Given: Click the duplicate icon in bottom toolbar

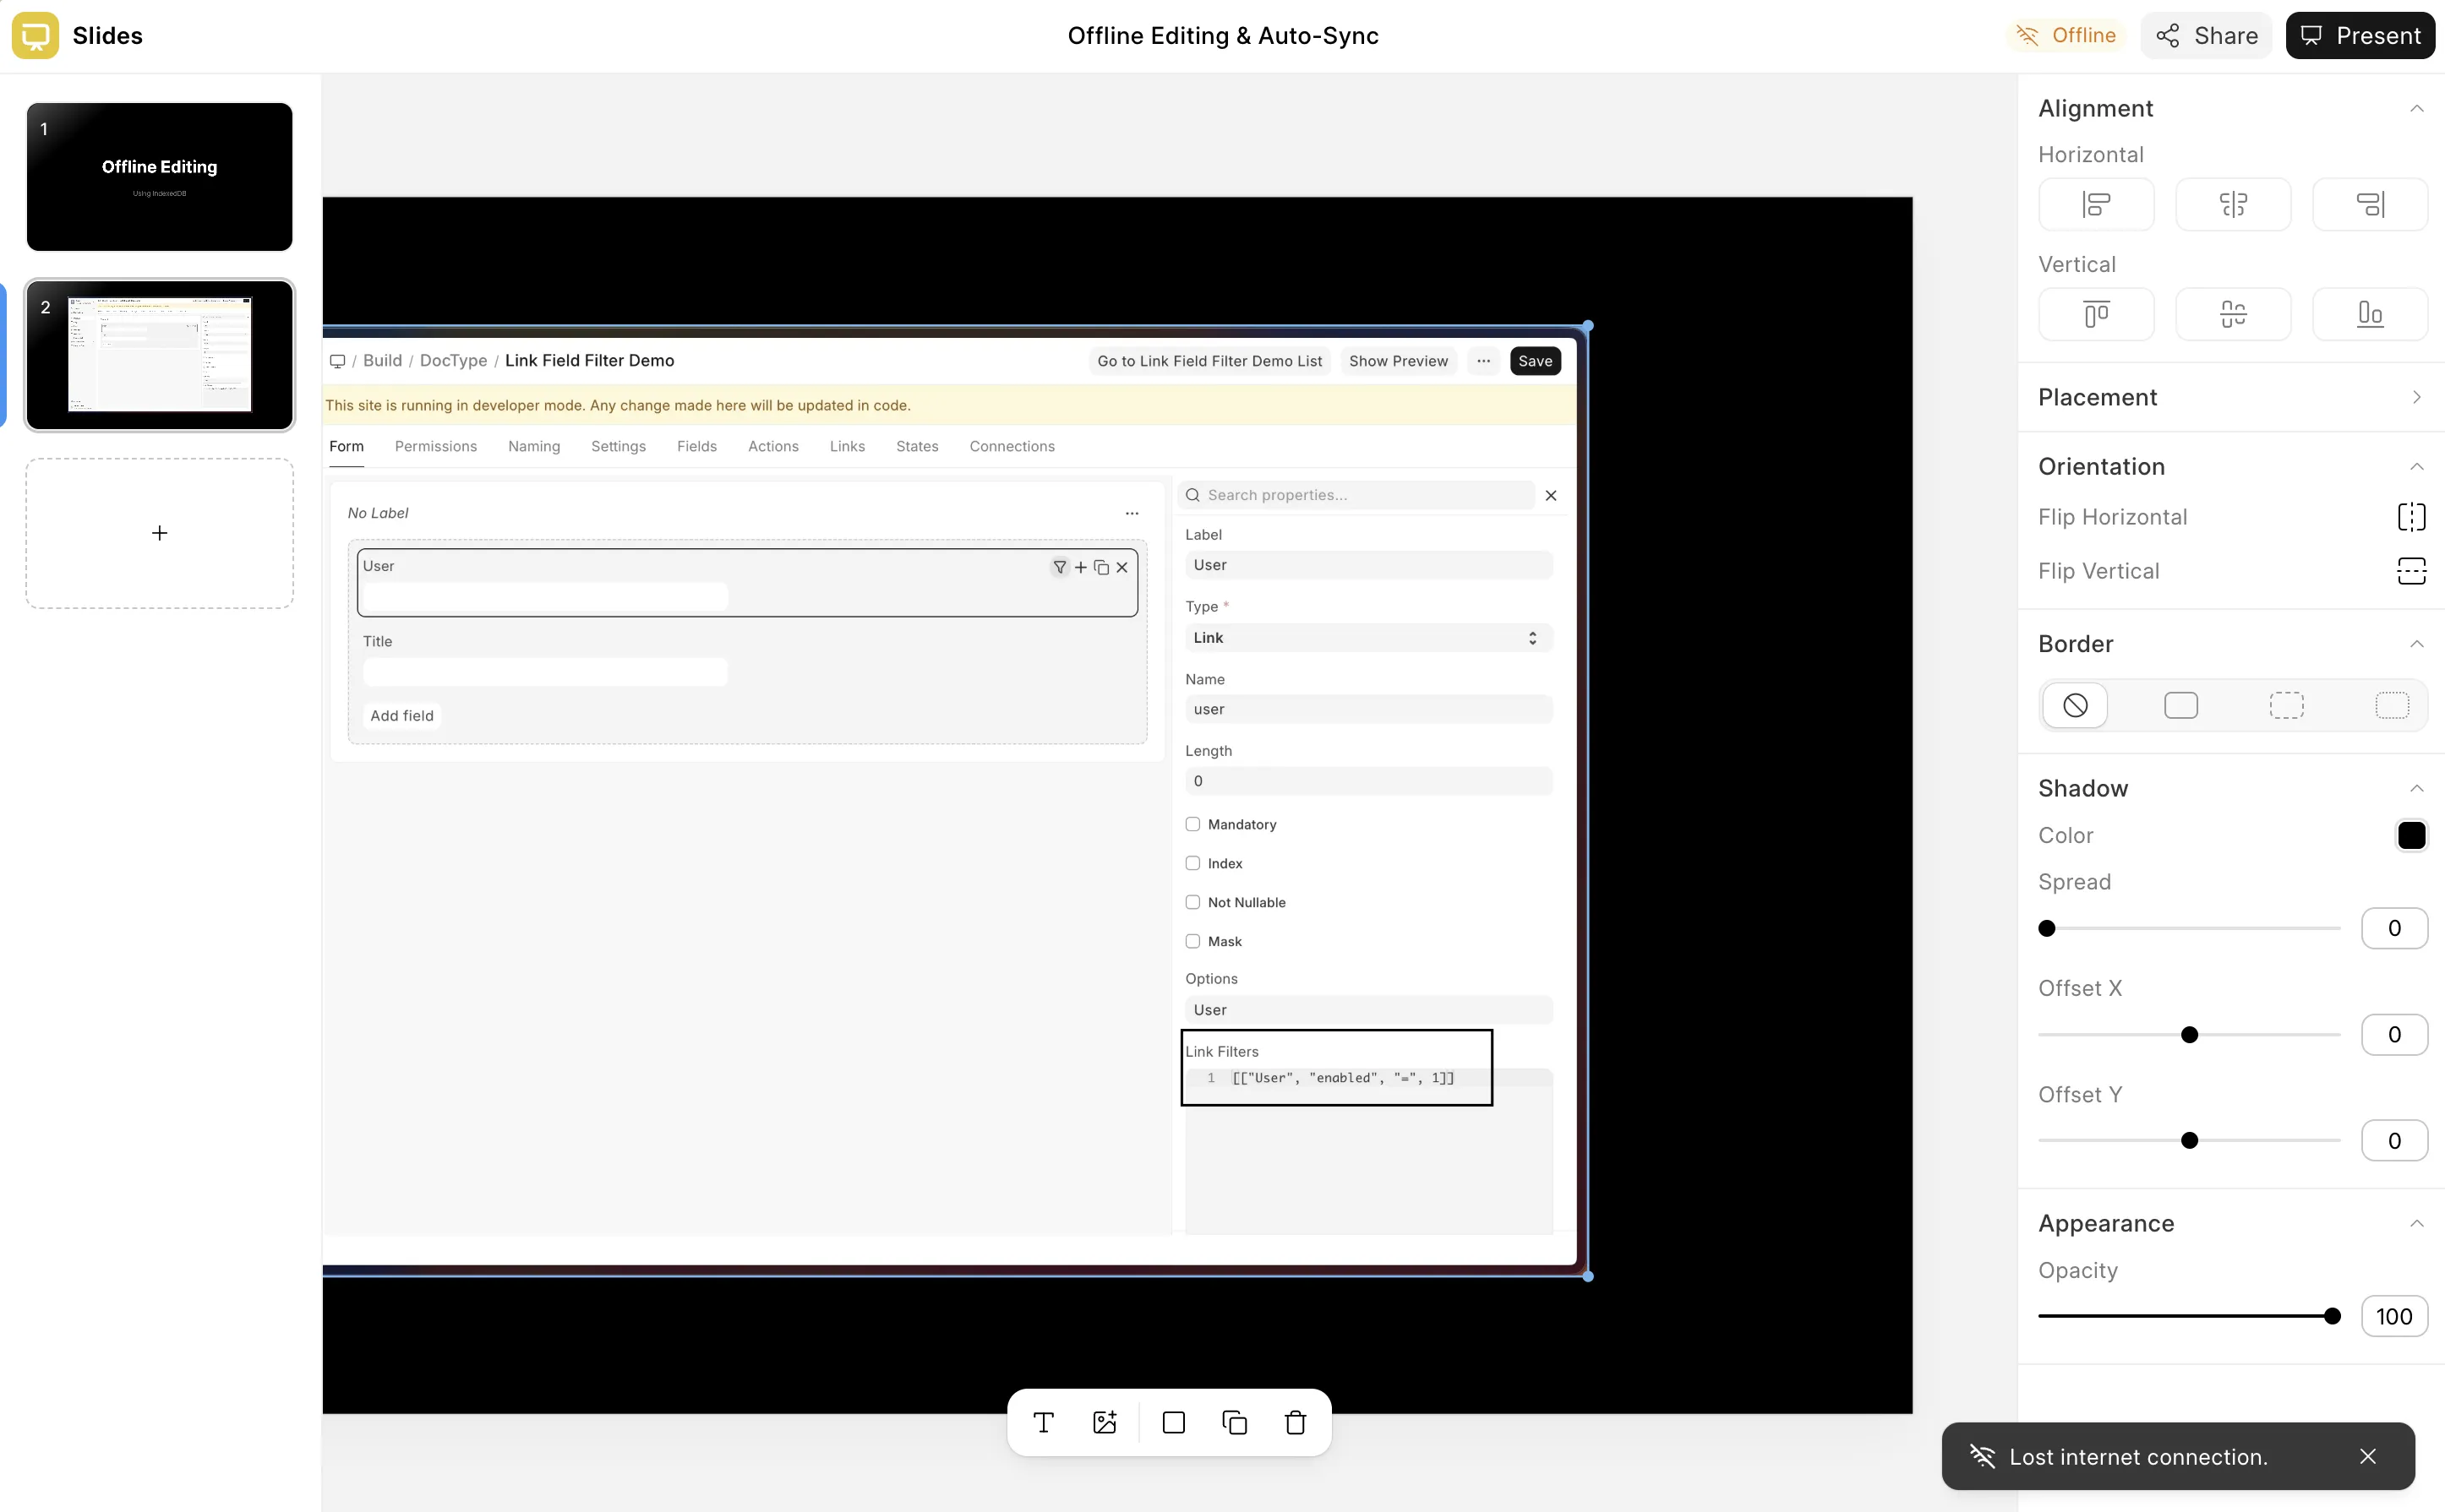Looking at the screenshot, I should point(1235,1422).
